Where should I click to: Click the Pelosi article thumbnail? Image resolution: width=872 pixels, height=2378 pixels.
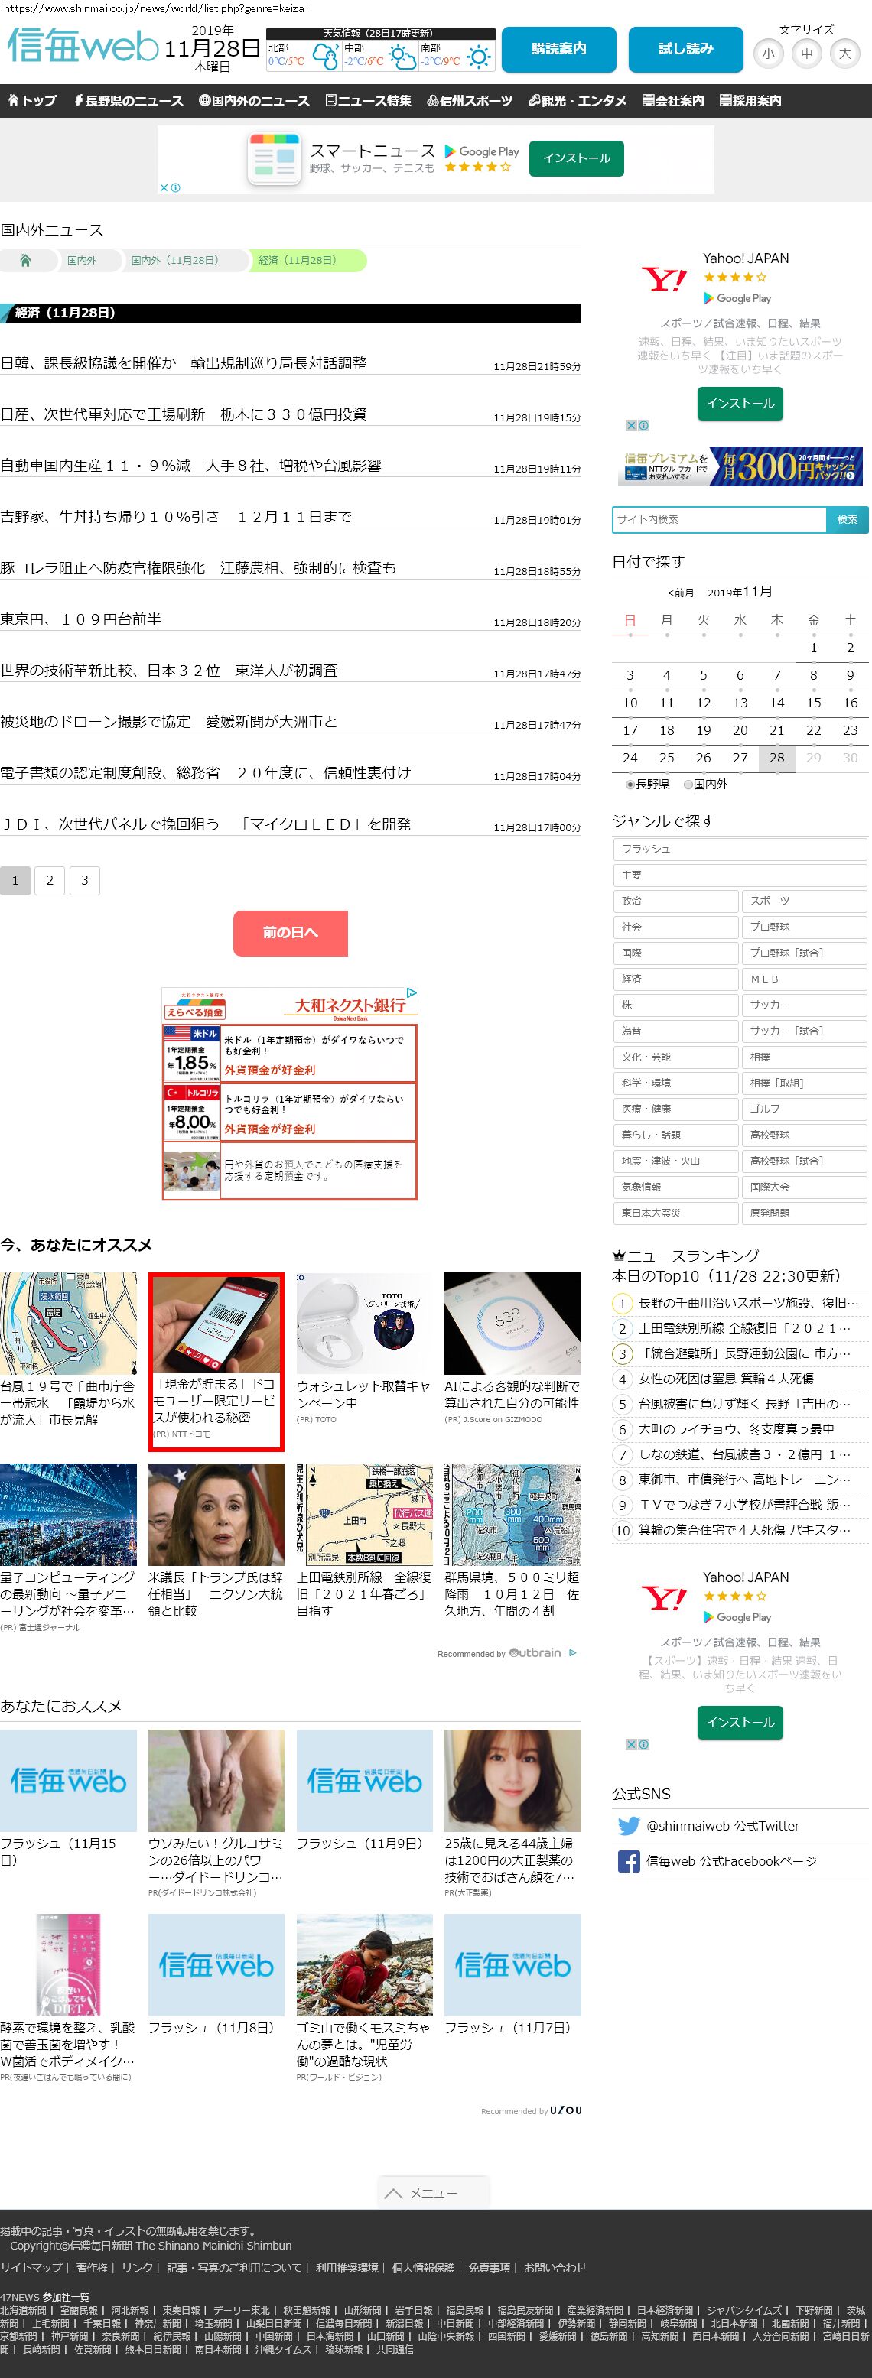point(216,1513)
